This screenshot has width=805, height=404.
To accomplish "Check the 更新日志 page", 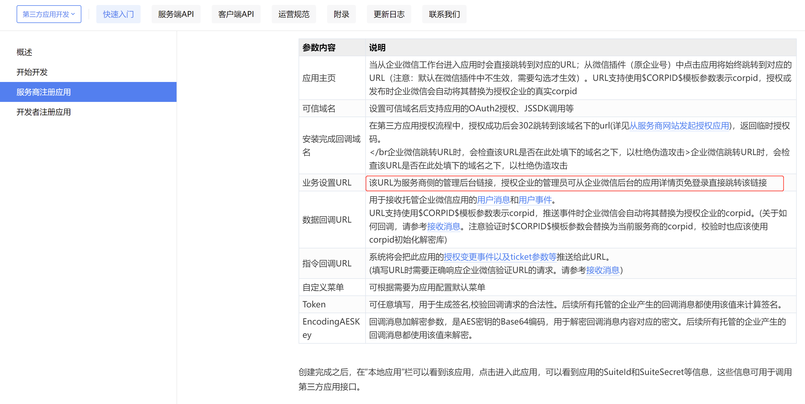I will coord(389,14).
